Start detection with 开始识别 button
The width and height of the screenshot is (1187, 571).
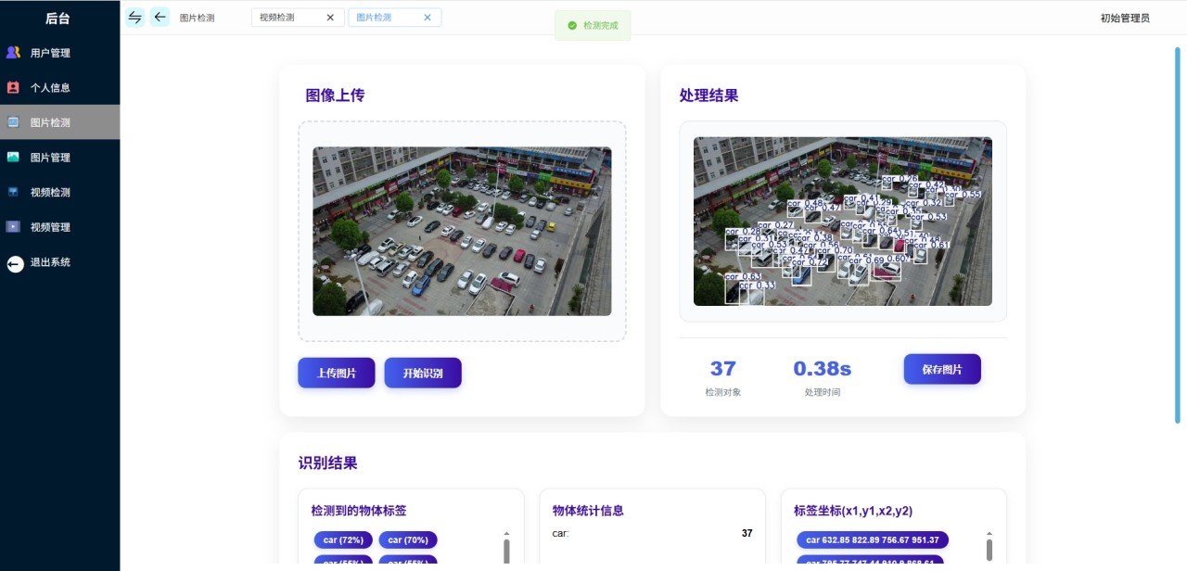point(423,373)
